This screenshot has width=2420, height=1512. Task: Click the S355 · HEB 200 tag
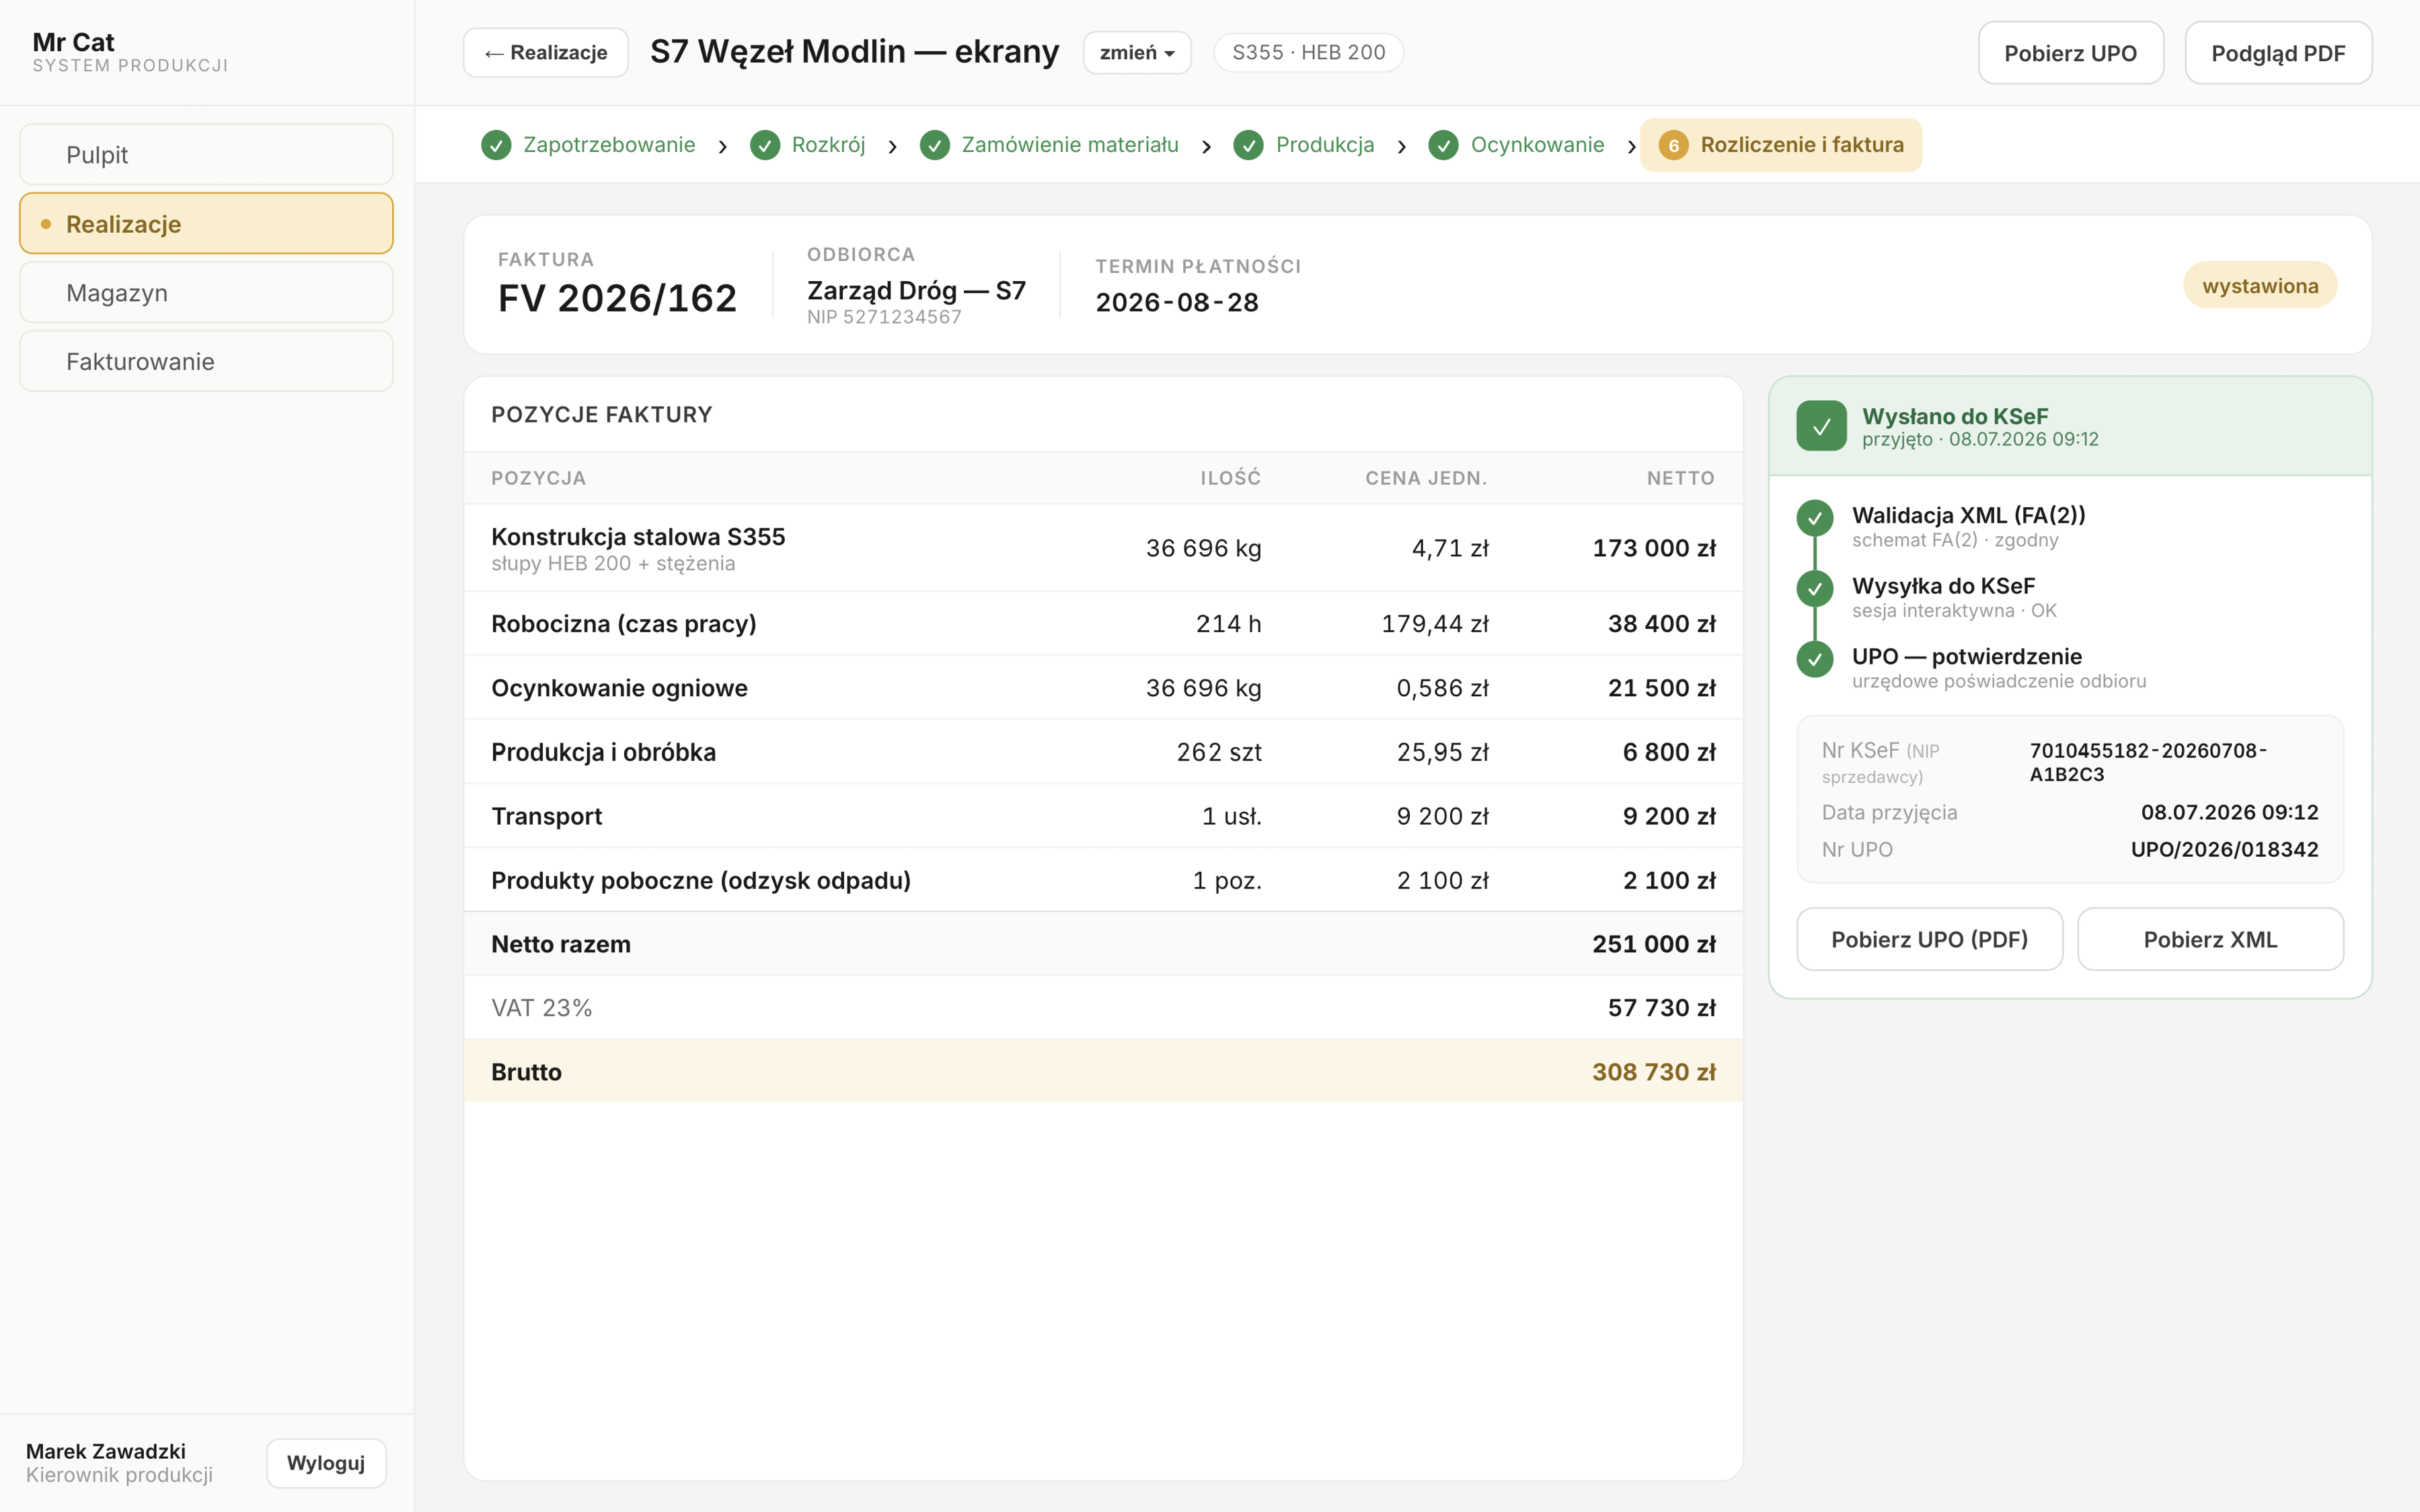[1309, 53]
